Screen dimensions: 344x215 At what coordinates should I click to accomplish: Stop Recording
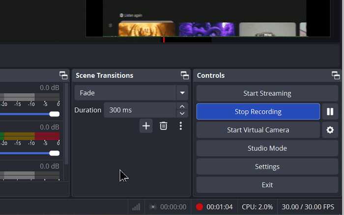click(x=258, y=112)
